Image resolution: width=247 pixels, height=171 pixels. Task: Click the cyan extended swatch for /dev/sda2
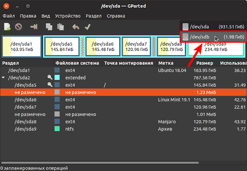click(x=57, y=77)
